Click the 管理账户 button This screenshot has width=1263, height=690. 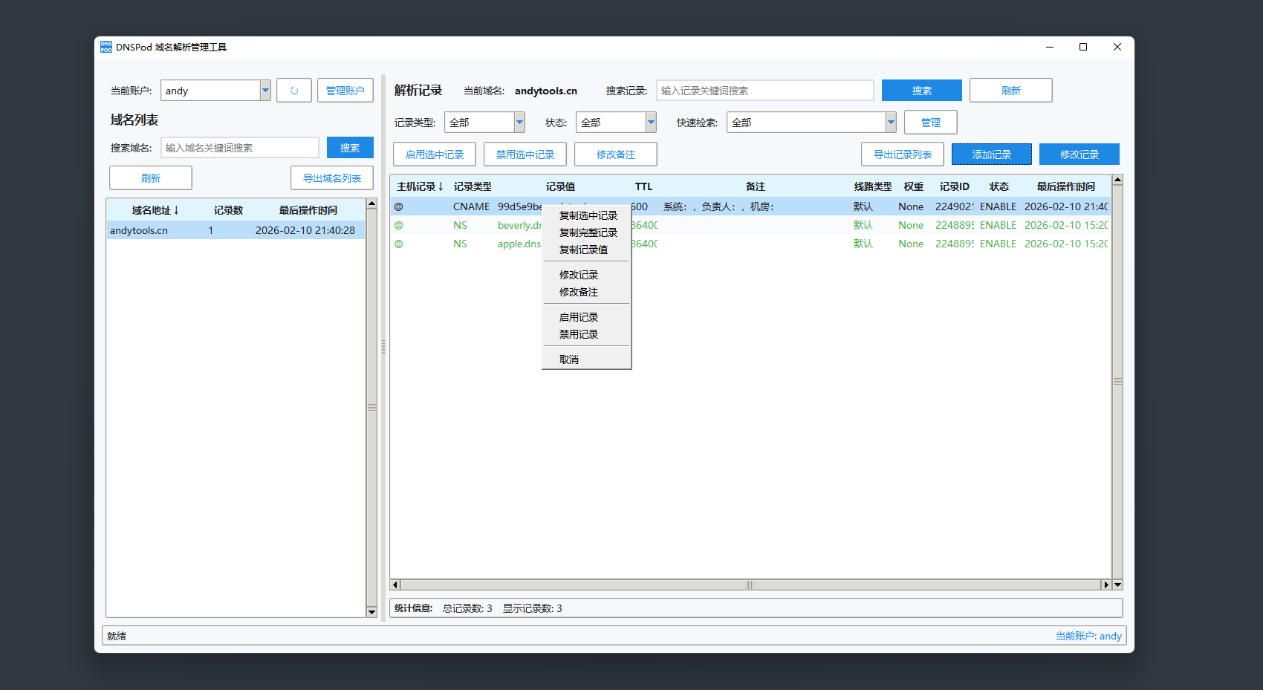point(345,90)
